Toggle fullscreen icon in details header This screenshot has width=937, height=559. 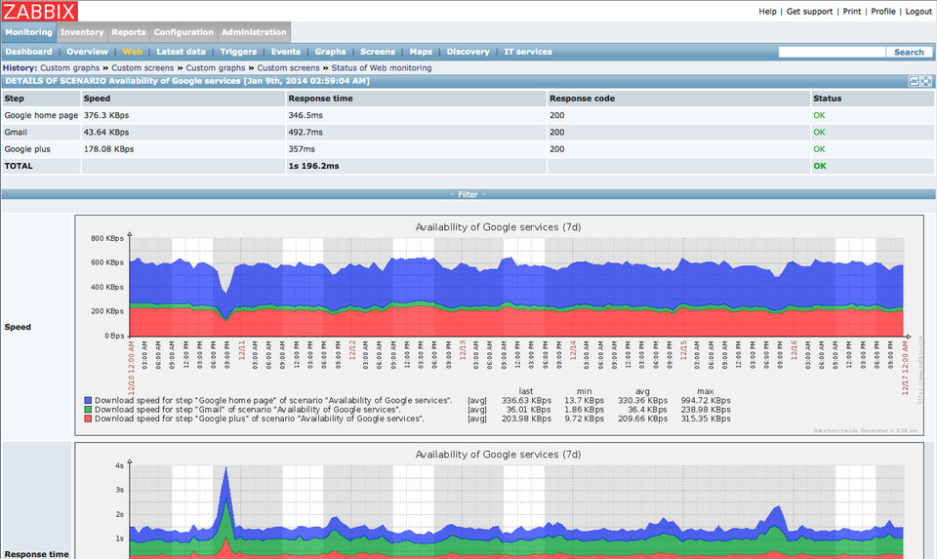point(926,81)
